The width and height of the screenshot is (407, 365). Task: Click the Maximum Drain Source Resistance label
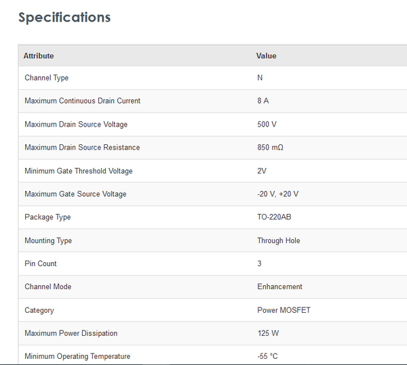82,148
